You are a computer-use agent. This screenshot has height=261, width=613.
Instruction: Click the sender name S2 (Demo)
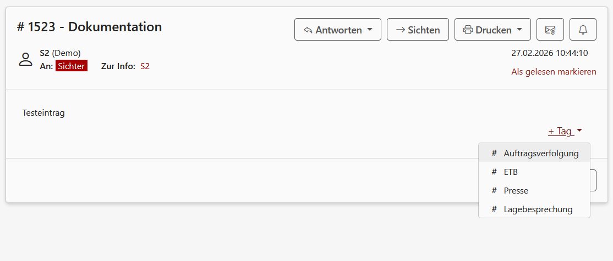tap(61, 53)
